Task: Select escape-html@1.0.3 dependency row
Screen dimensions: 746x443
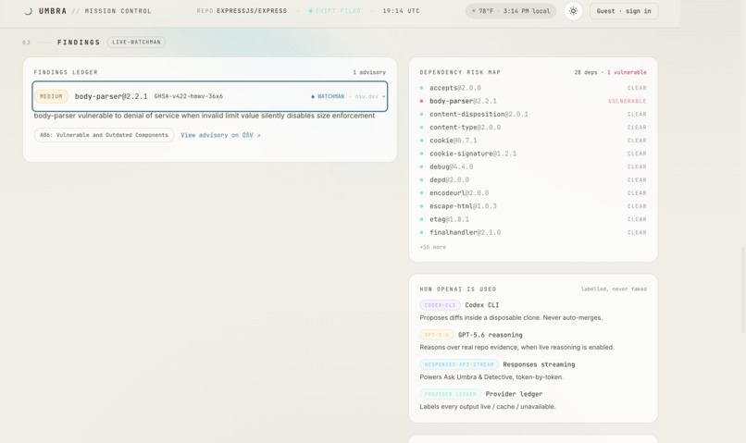Action: pos(533,206)
